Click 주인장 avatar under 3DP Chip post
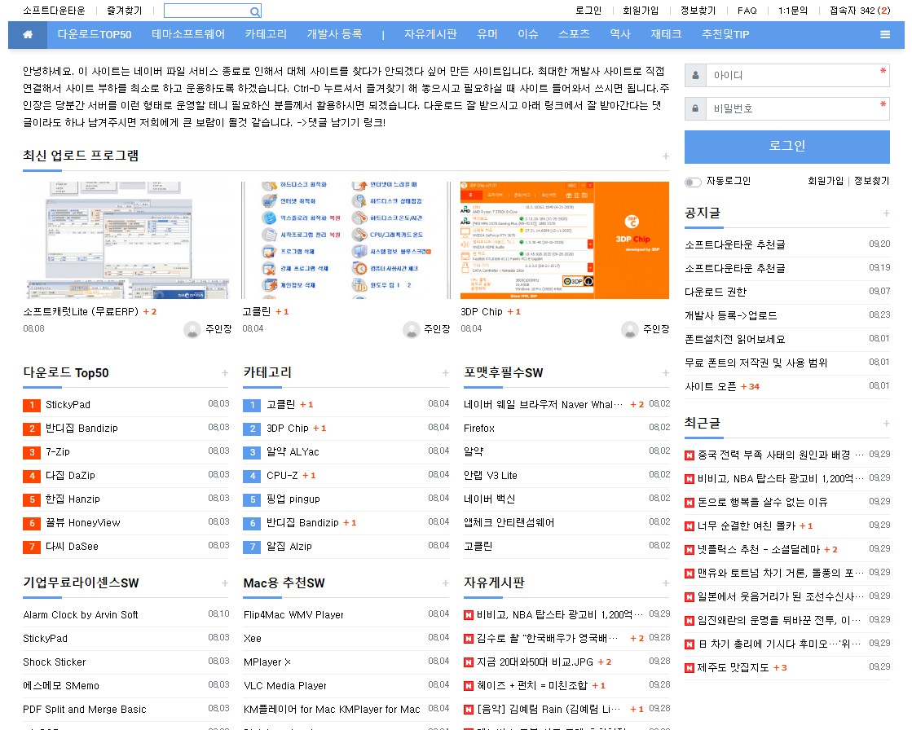 [x=630, y=329]
